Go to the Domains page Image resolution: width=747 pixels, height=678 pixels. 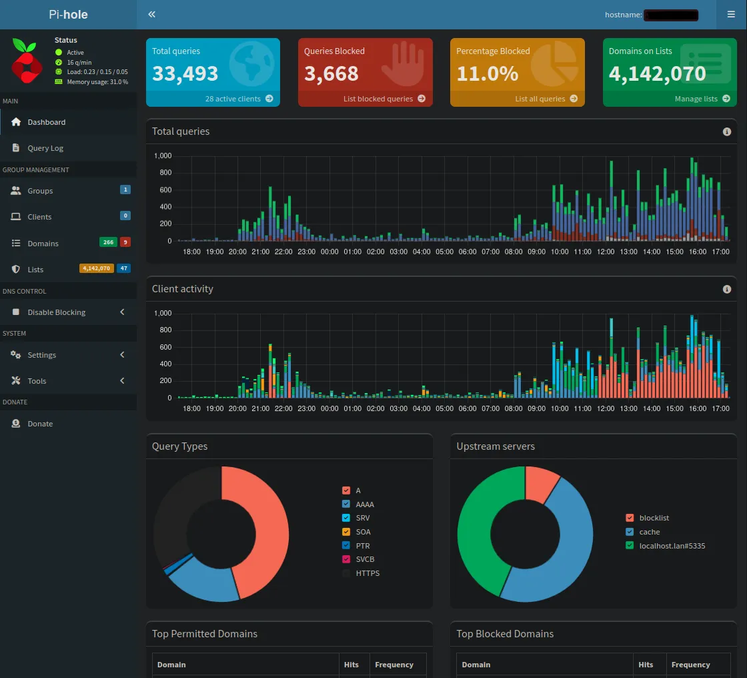click(69, 243)
